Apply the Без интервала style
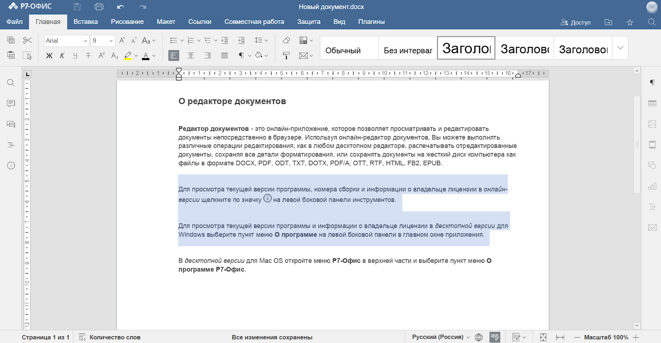661x343 pixels. click(x=408, y=48)
